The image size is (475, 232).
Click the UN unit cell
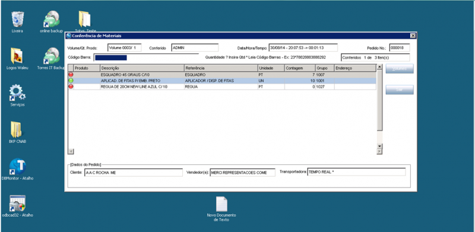tap(271, 81)
